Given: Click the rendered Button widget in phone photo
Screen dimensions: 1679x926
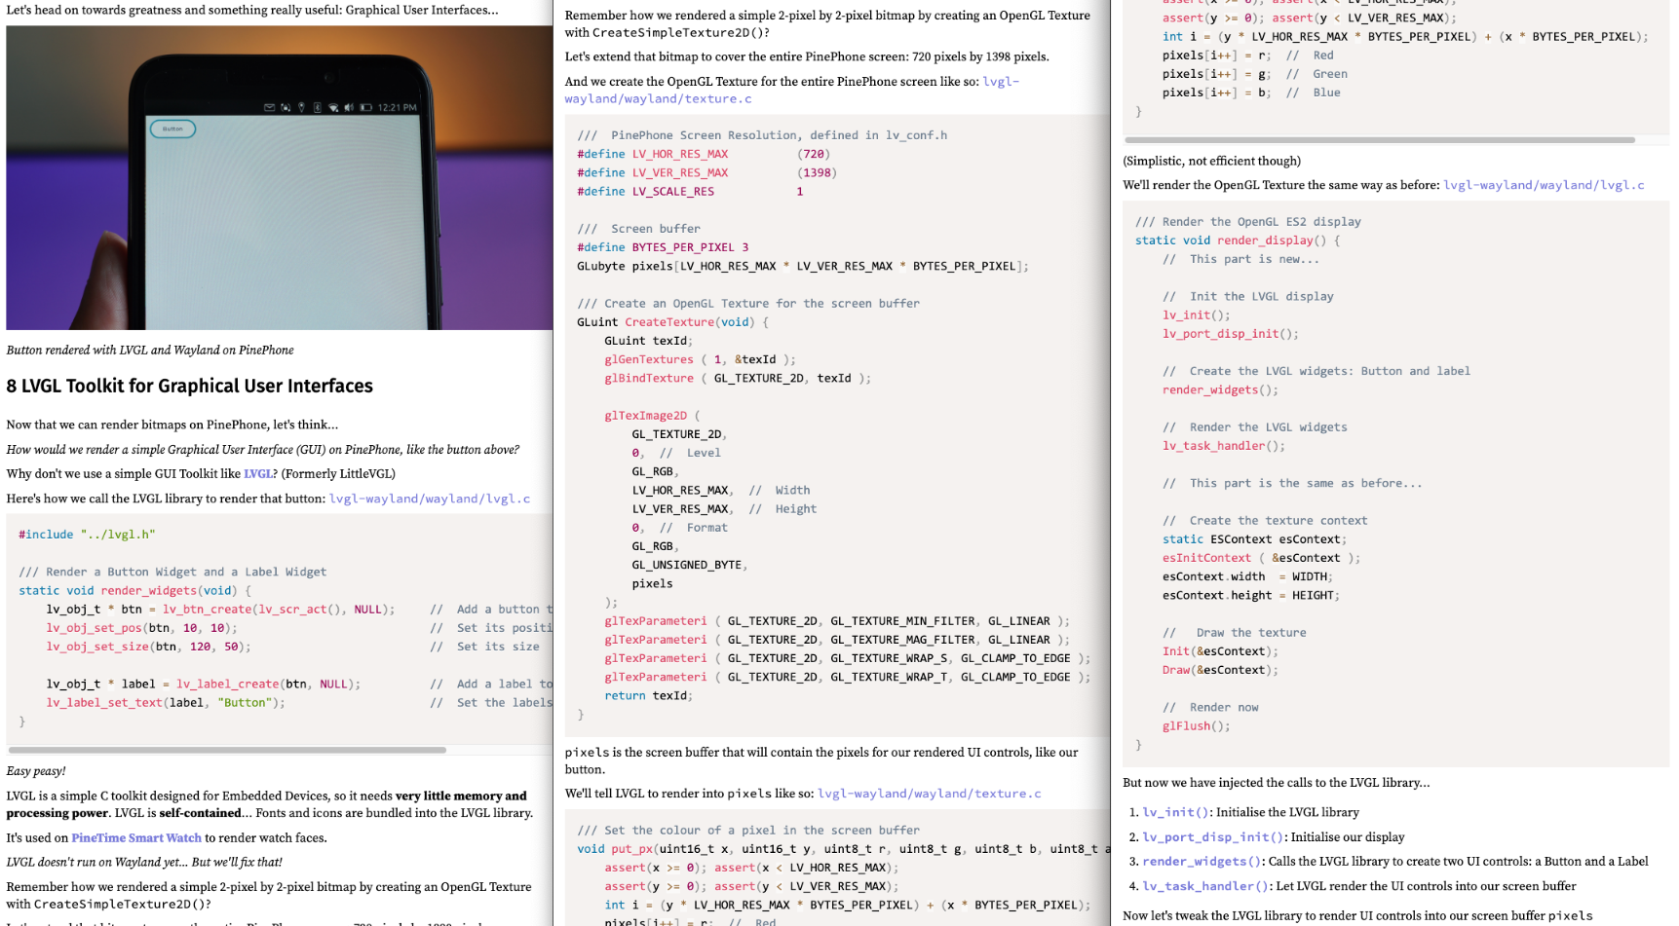Looking at the screenshot, I should (x=172, y=129).
